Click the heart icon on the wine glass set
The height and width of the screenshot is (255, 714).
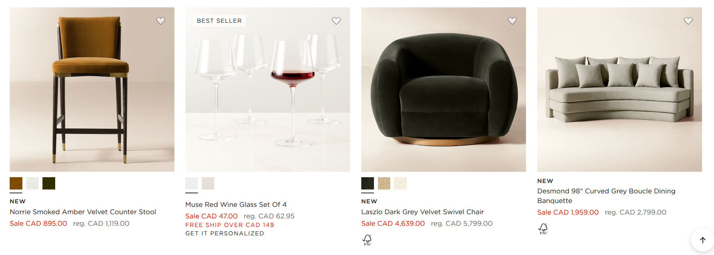tap(337, 21)
